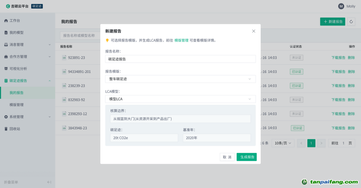361x188 pixels.
Task: Click the 基准年 field 2020年
Action: coord(217,138)
